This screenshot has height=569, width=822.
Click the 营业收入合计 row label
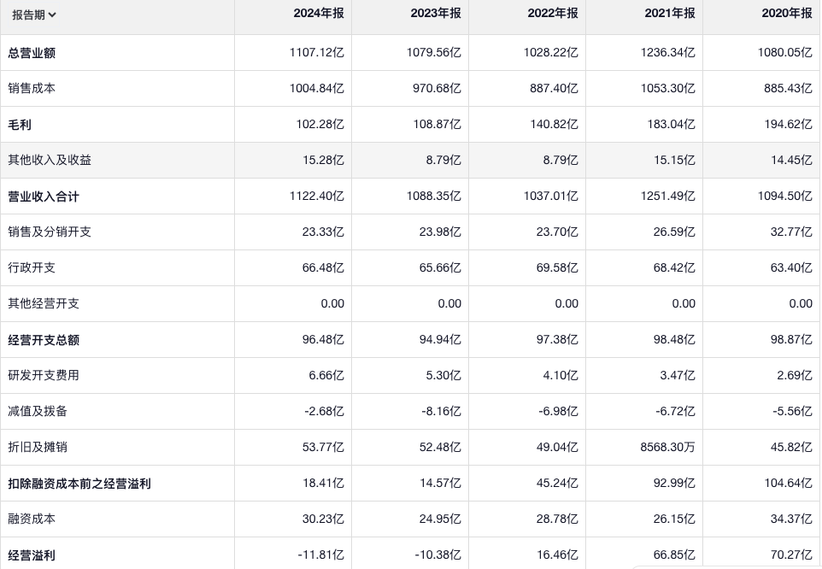44,197
